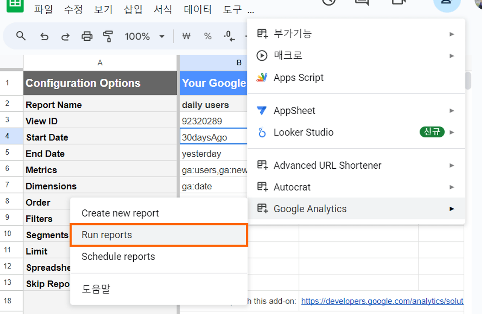This screenshot has height=314, width=482.
Task: Expand the Google Analytics submenu arrow
Action: (452, 209)
